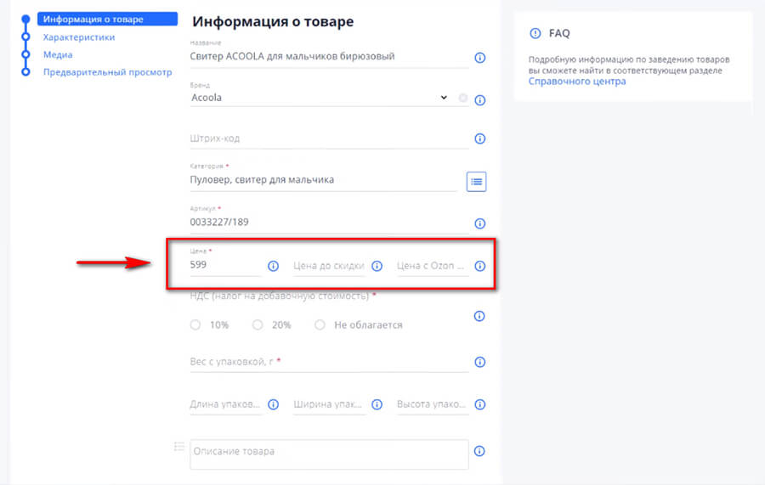The width and height of the screenshot is (765, 485).
Task: Open 'Предварительный просмотр' step
Action: point(107,72)
